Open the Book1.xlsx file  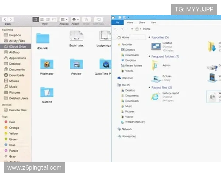click(x=76, y=37)
